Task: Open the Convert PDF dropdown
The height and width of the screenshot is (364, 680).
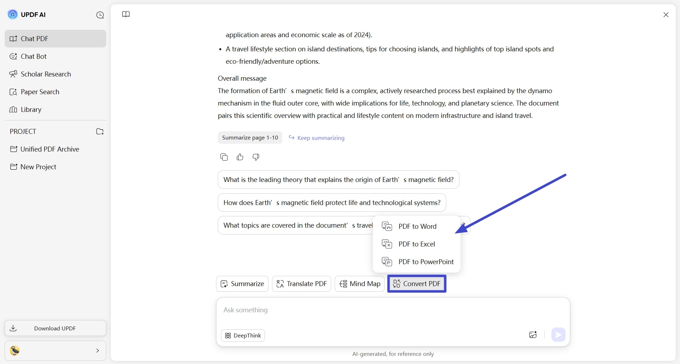Action: 416,284
